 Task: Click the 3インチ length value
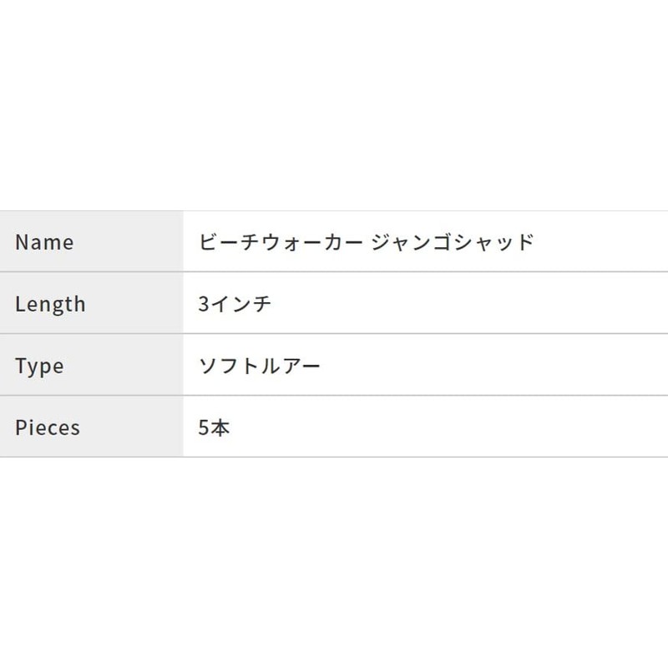[235, 304]
